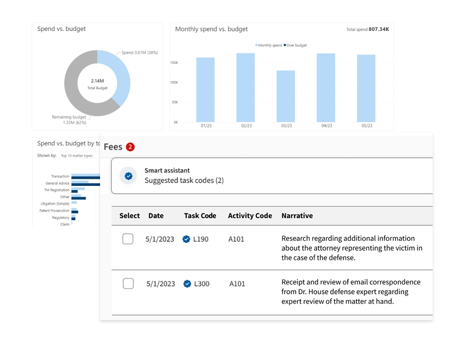The image size is (451, 338).
Task: Click the gray Remaining budget donut segment
Action: coord(75,94)
